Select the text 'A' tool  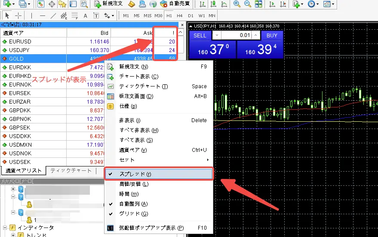point(85,15)
